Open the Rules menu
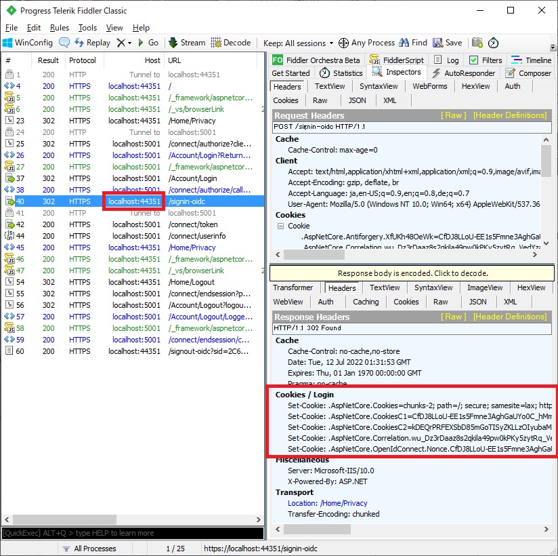 [x=60, y=28]
